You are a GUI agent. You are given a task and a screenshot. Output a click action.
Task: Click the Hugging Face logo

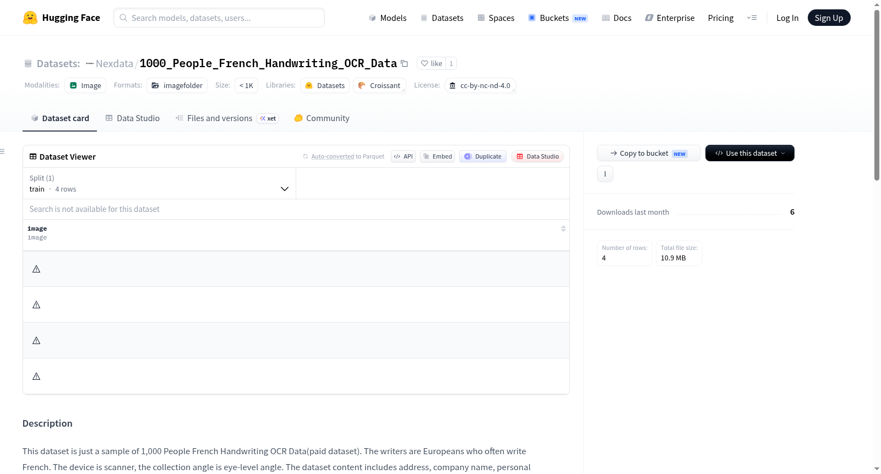[x=61, y=18]
